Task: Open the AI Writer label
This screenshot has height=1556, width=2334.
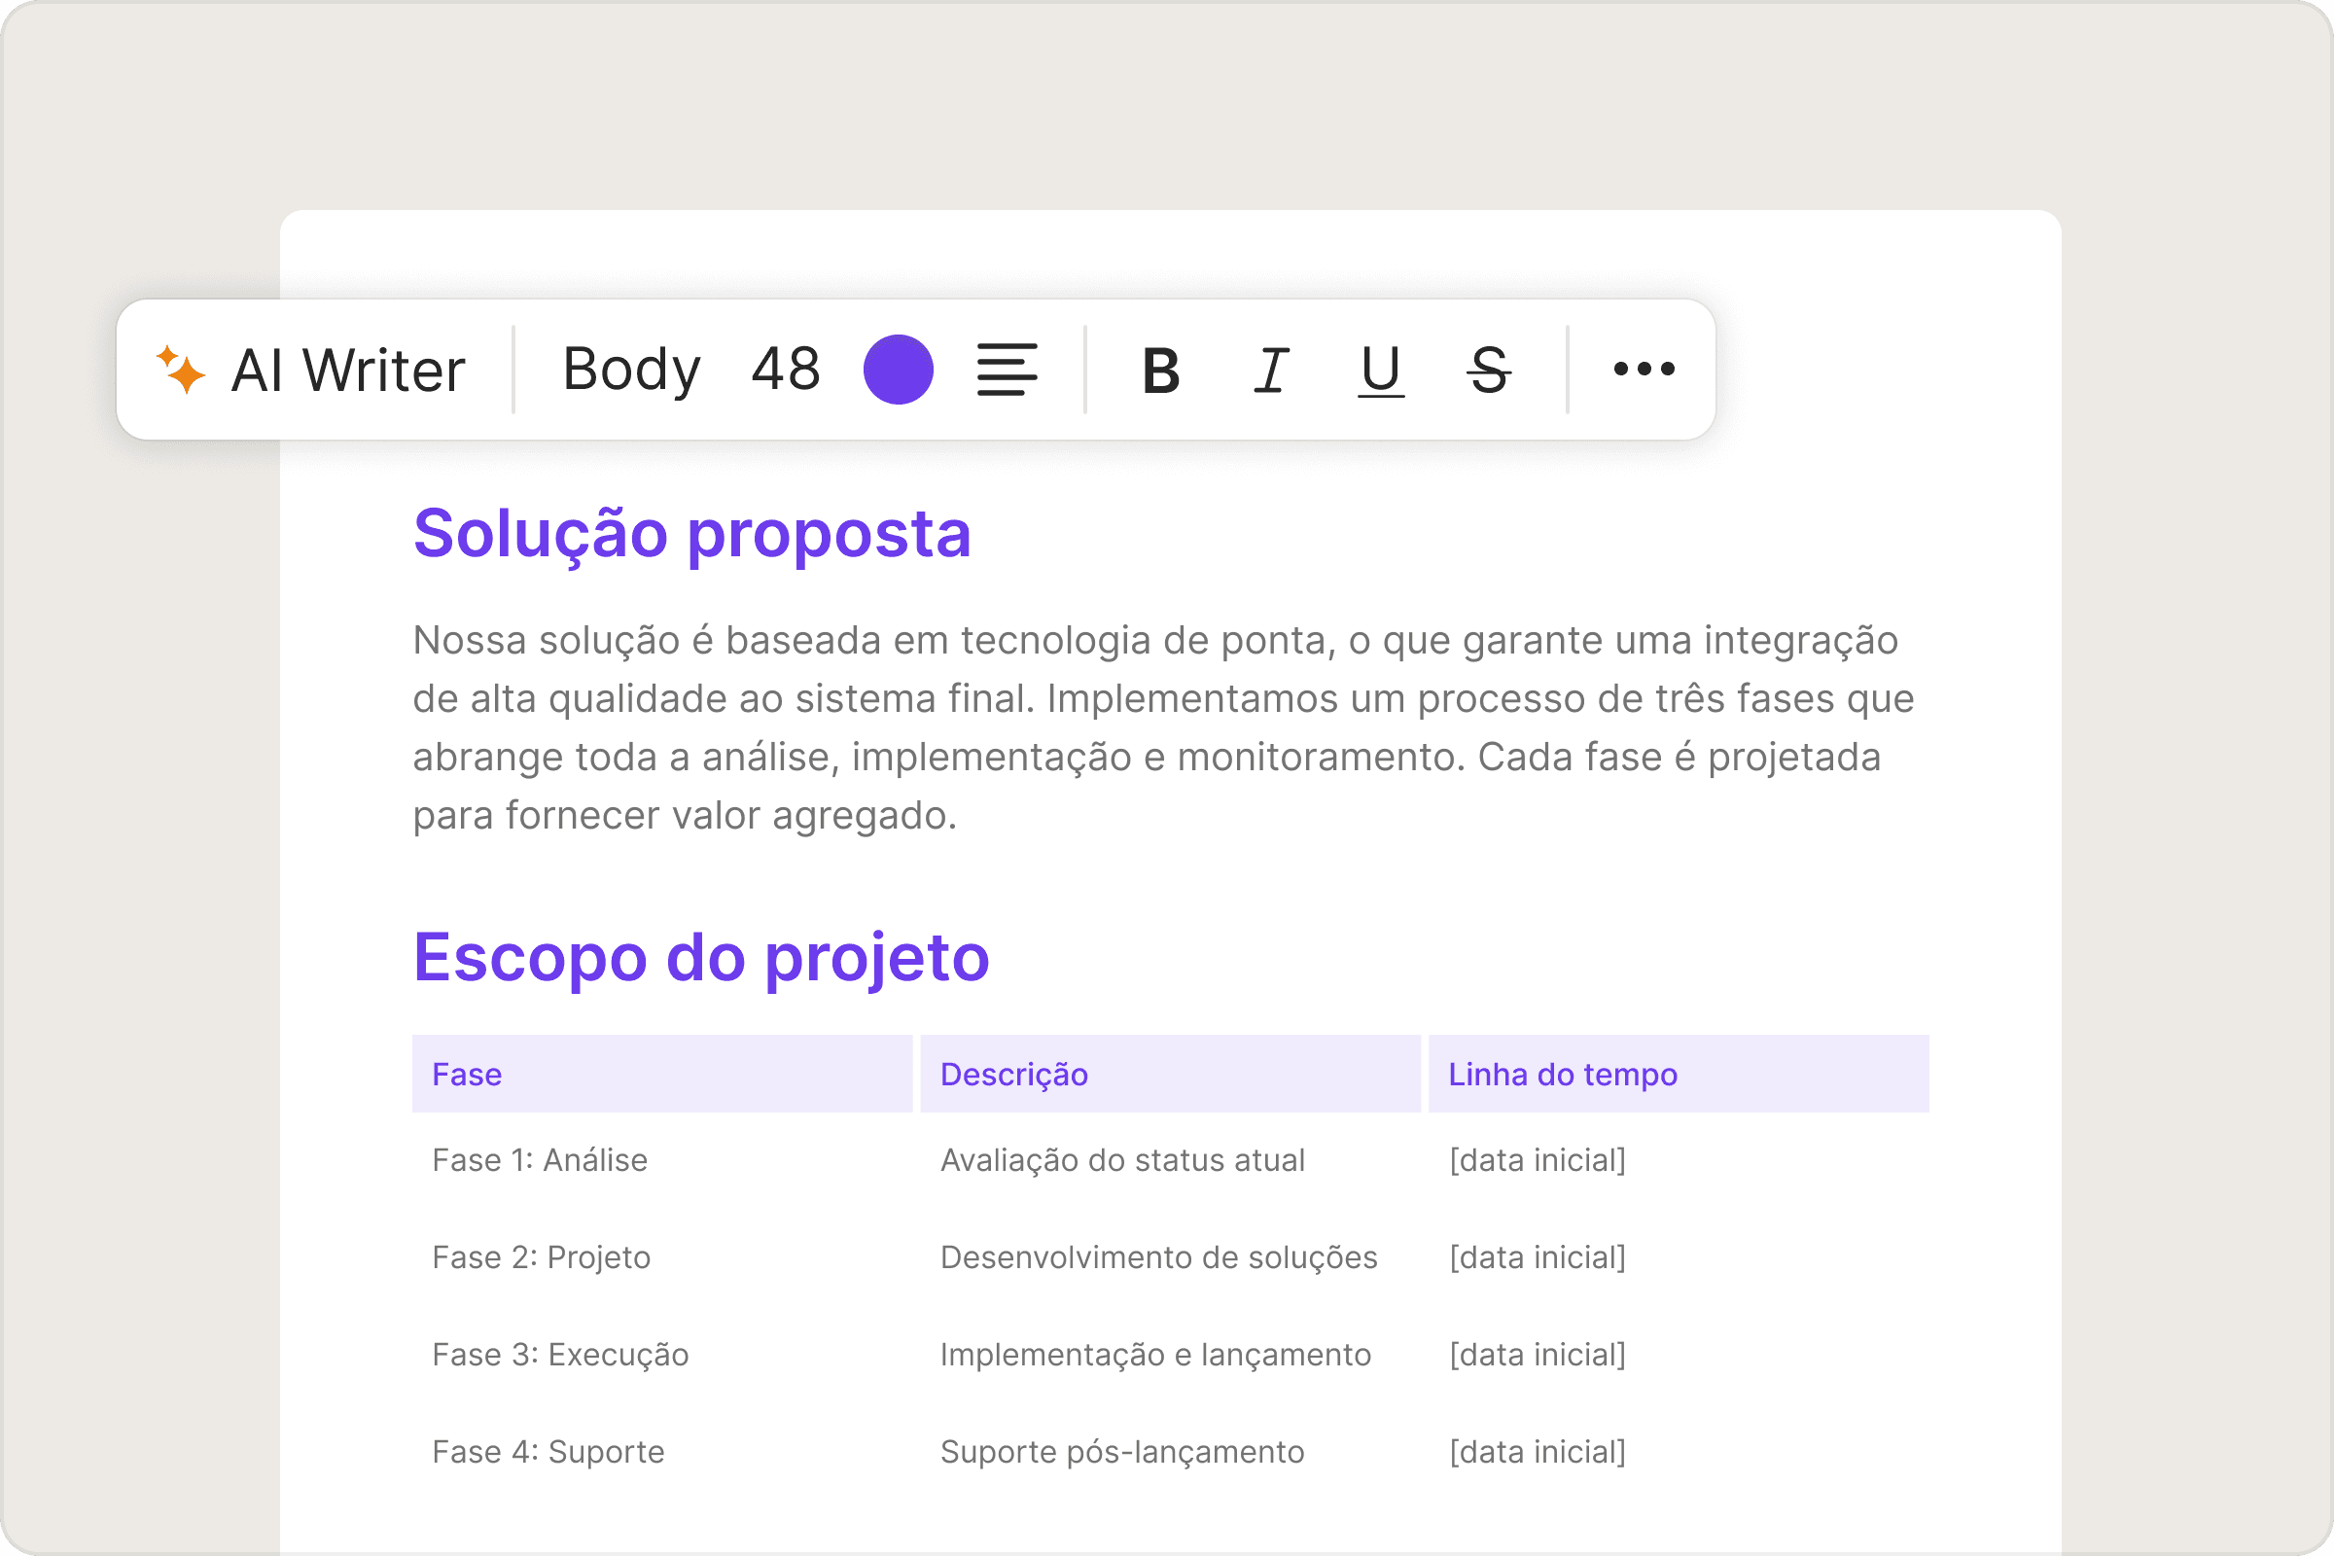Action: tap(348, 371)
